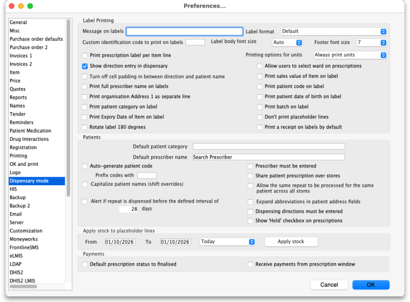Check Don't print placeholder lines
Image resolution: width=410 pixels, height=302 pixels.
point(260,117)
